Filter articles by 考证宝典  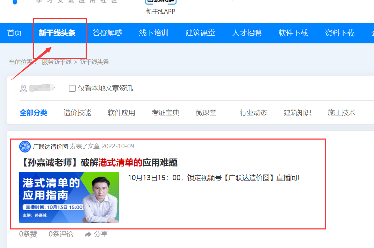pos(165,113)
